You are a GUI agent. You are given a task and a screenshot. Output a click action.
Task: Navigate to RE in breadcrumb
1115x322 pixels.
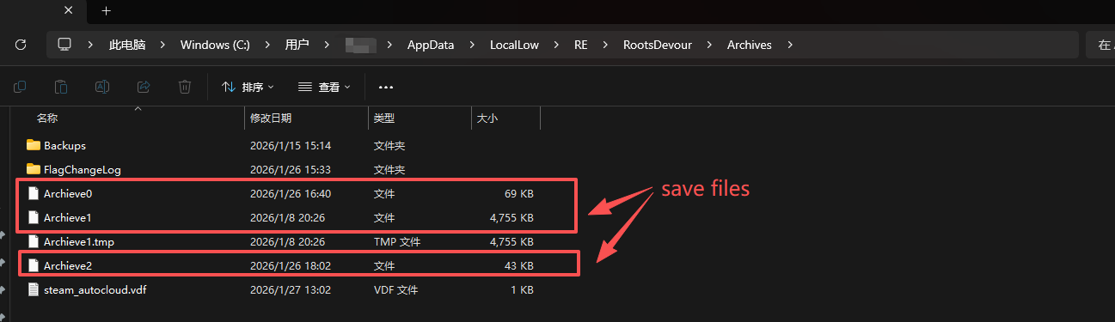point(581,45)
